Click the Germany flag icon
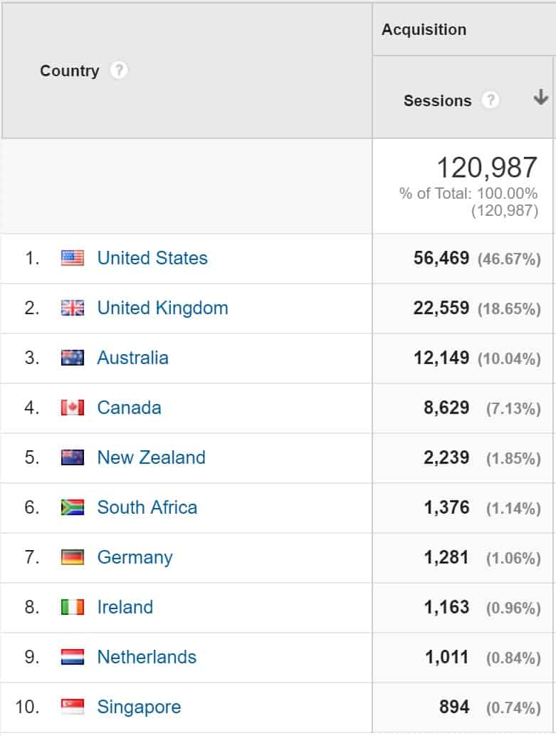 (x=73, y=557)
